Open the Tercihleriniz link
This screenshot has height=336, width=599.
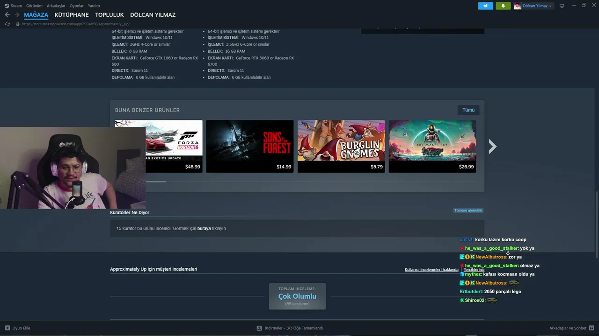click(474, 270)
